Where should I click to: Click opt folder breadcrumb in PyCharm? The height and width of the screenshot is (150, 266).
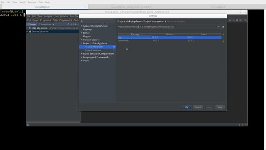point(36,20)
